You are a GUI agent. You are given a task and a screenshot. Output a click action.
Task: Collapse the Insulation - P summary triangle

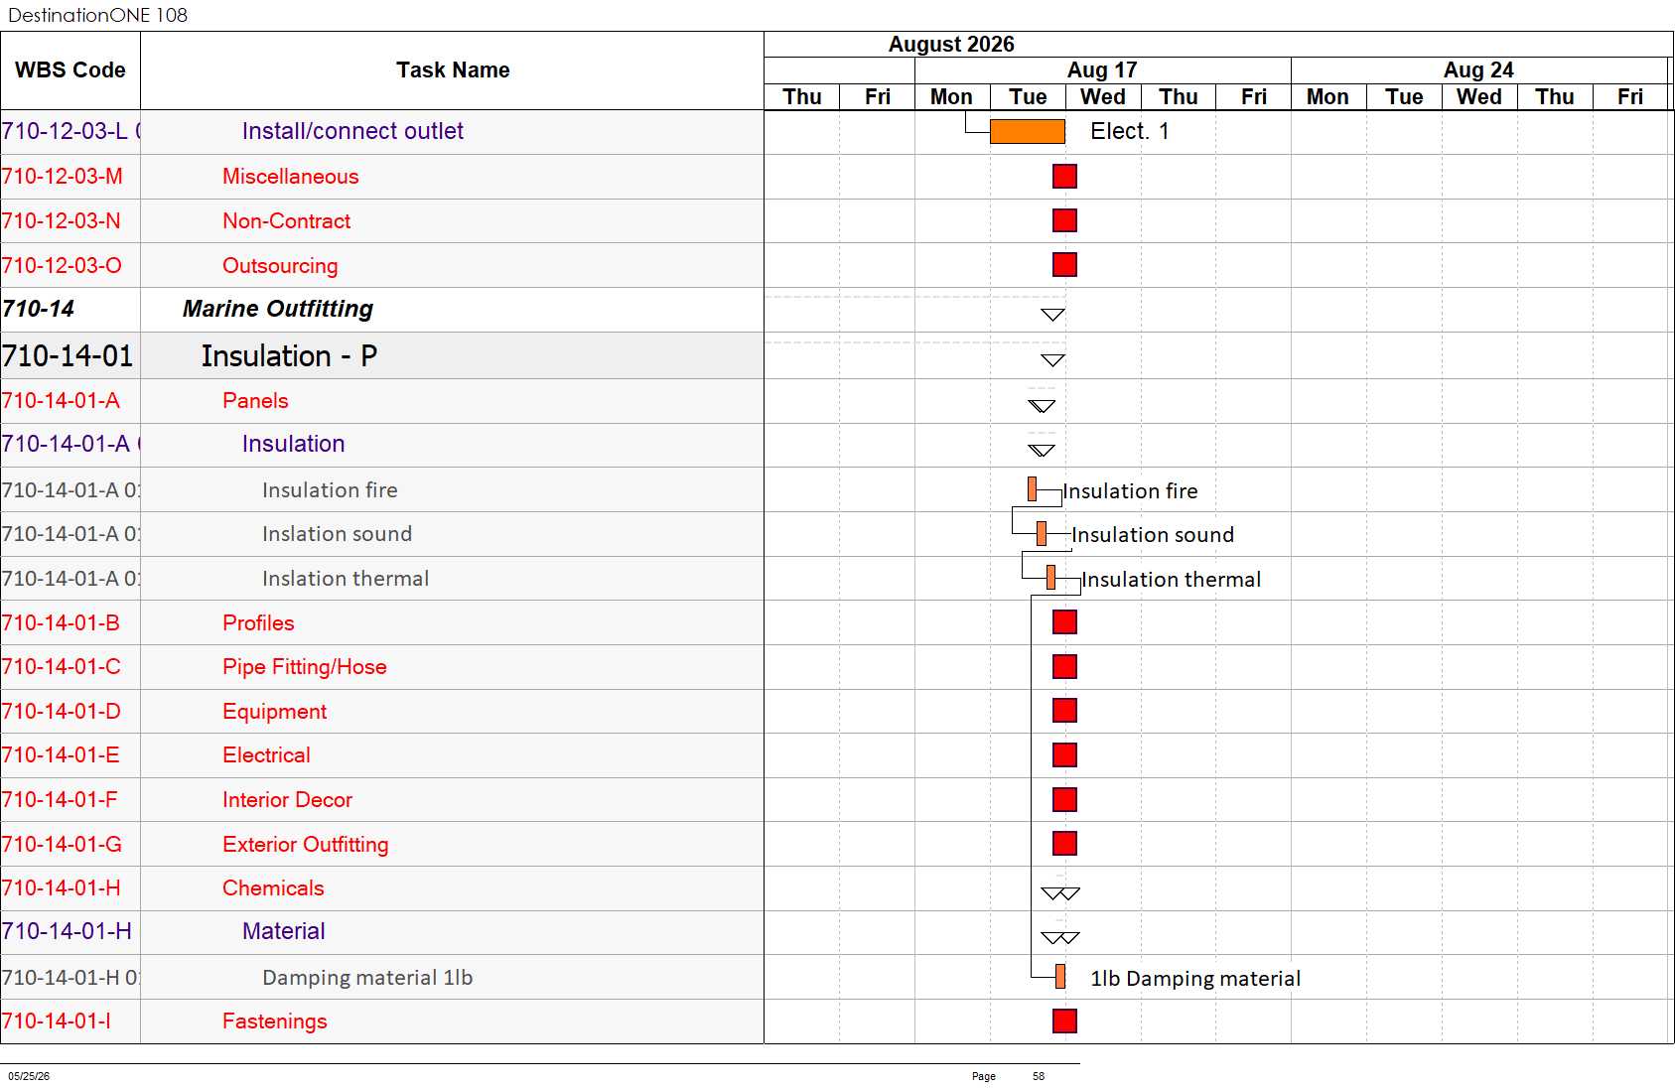(x=1052, y=360)
